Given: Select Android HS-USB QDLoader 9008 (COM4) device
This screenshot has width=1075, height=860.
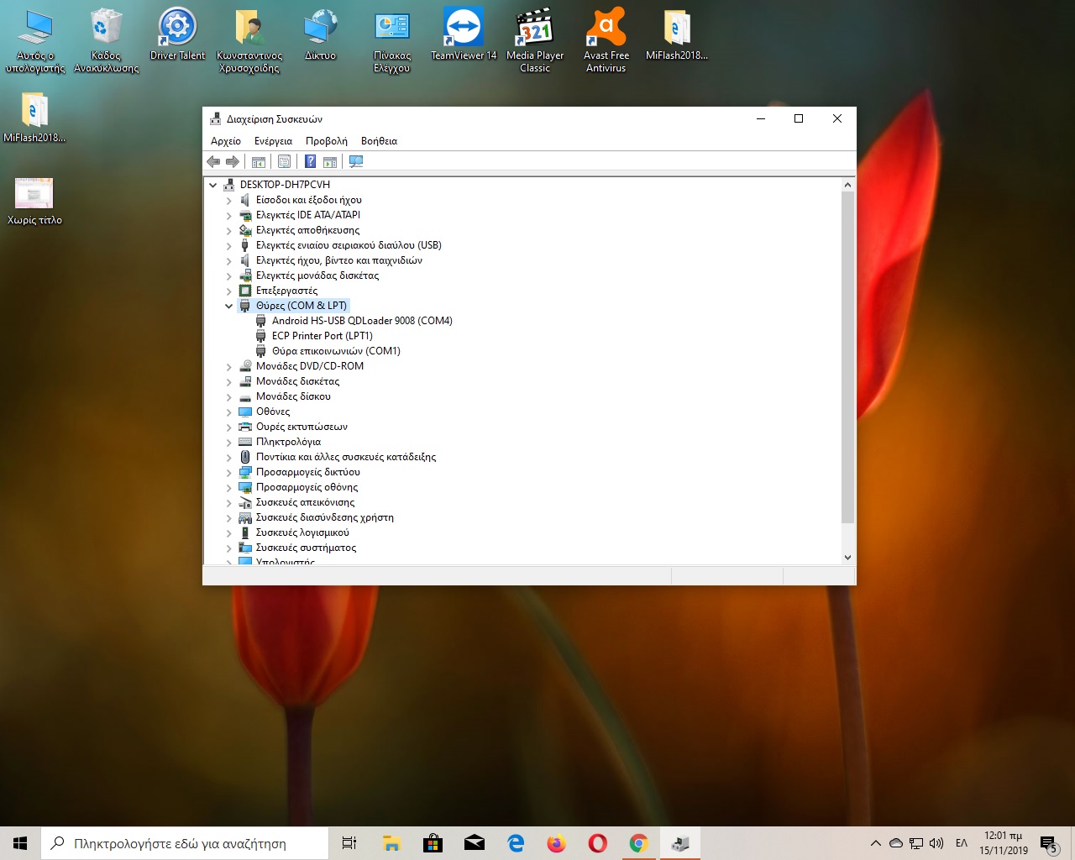Looking at the screenshot, I should click(361, 321).
